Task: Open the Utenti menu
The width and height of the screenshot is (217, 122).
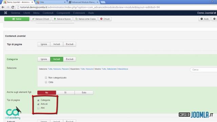Action: tap(26, 13)
